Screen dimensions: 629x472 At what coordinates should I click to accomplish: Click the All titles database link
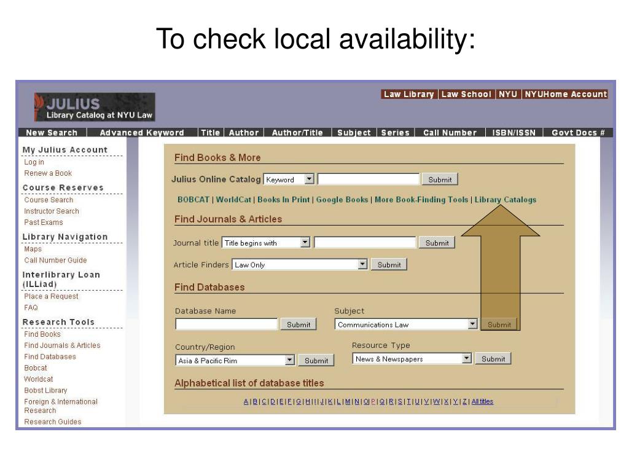(x=482, y=401)
